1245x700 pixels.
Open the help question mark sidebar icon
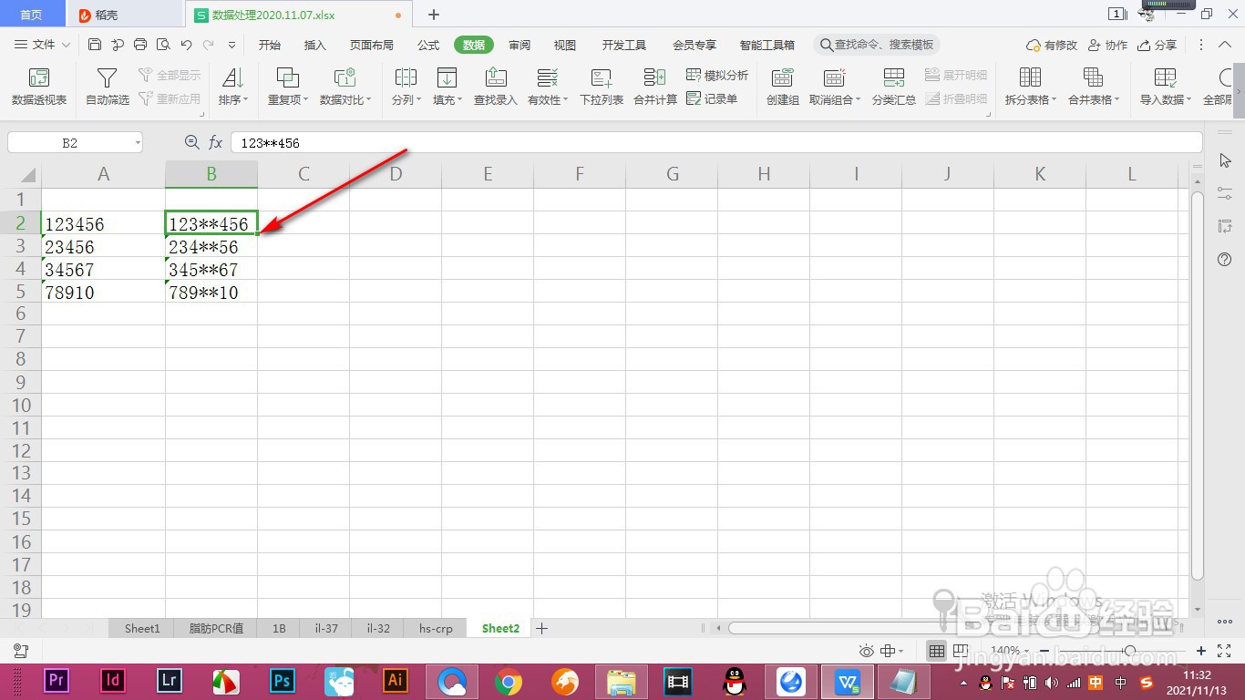click(1225, 260)
